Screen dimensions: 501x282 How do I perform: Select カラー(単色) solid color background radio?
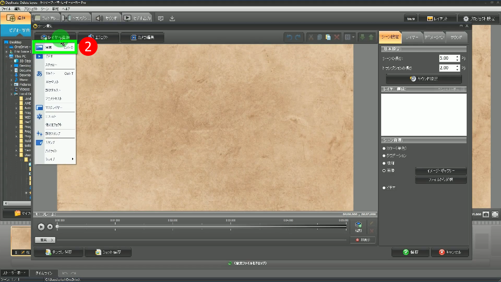[385, 148]
